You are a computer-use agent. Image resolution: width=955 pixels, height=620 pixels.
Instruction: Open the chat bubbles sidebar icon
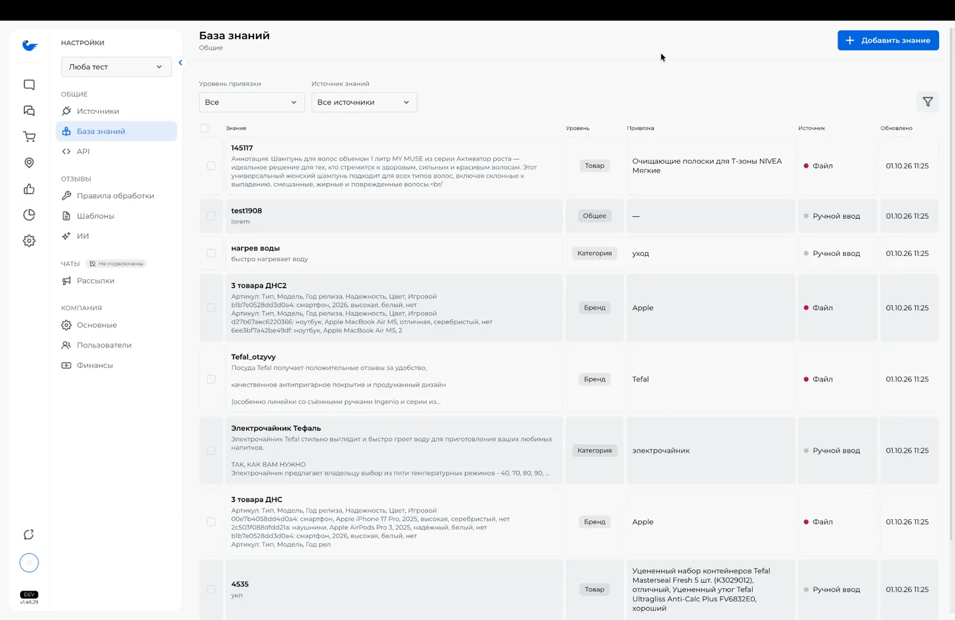(29, 111)
